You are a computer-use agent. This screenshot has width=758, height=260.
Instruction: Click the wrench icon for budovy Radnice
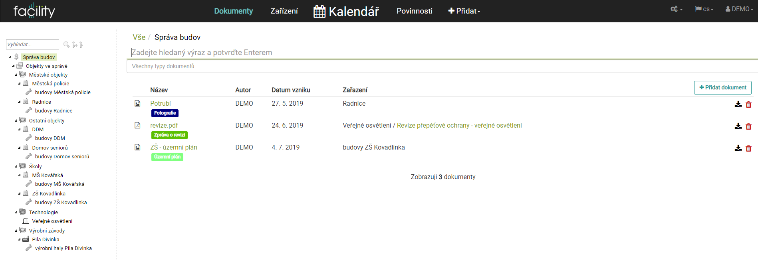coord(29,110)
